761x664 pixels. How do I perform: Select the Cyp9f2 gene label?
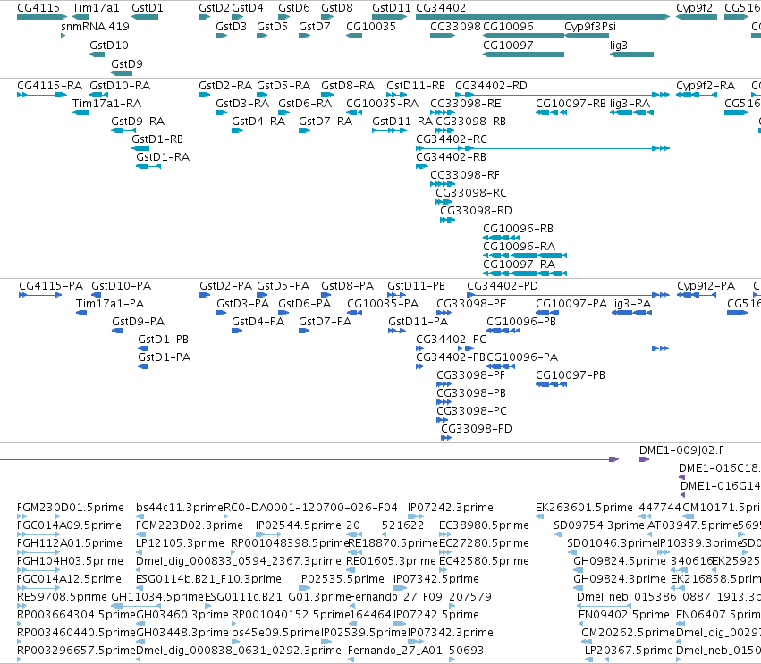695,8
